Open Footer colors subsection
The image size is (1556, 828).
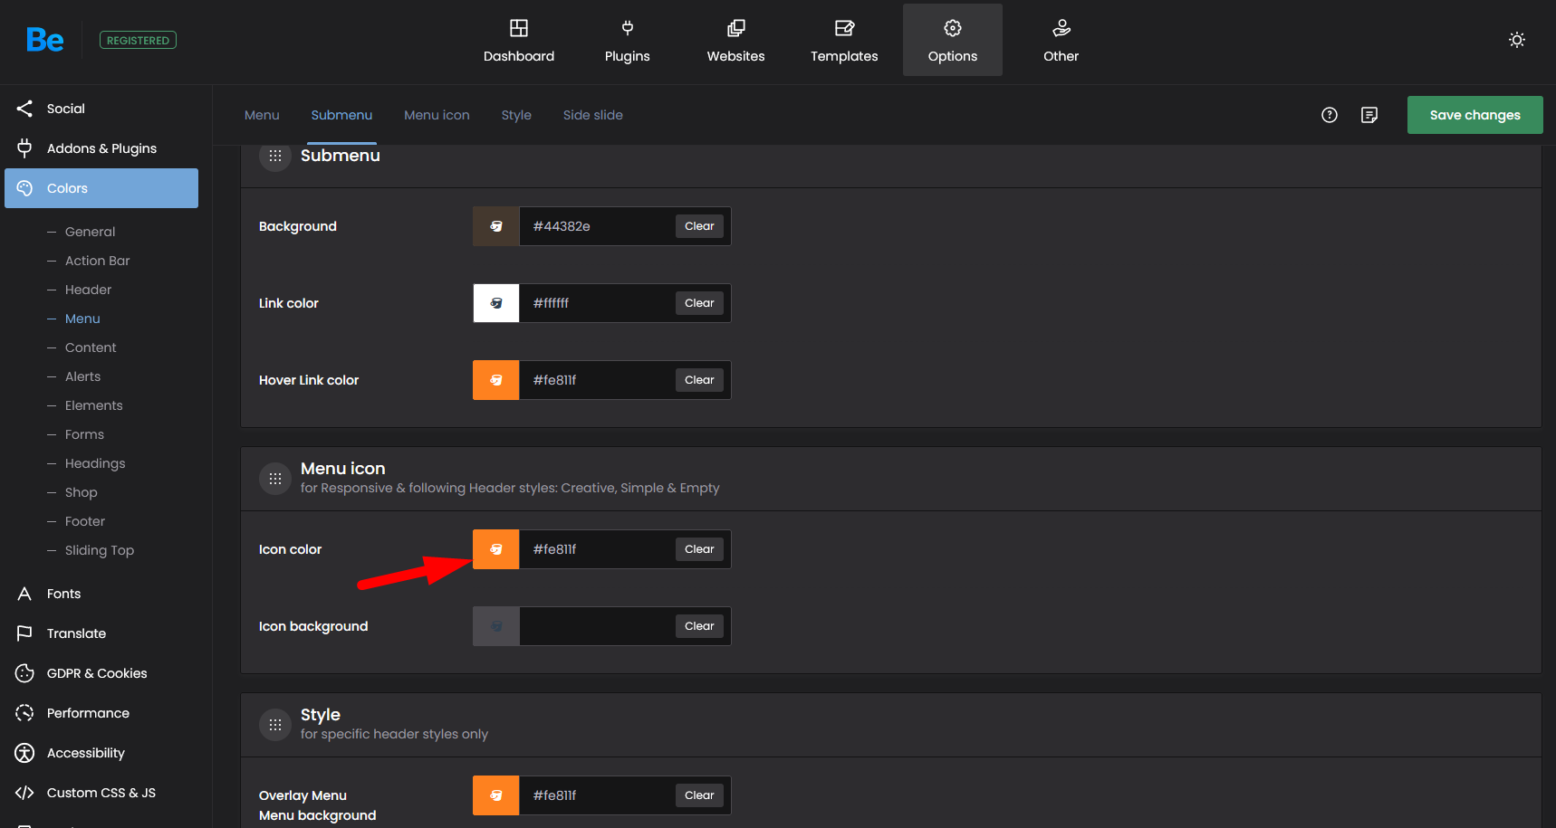[85, 521]
